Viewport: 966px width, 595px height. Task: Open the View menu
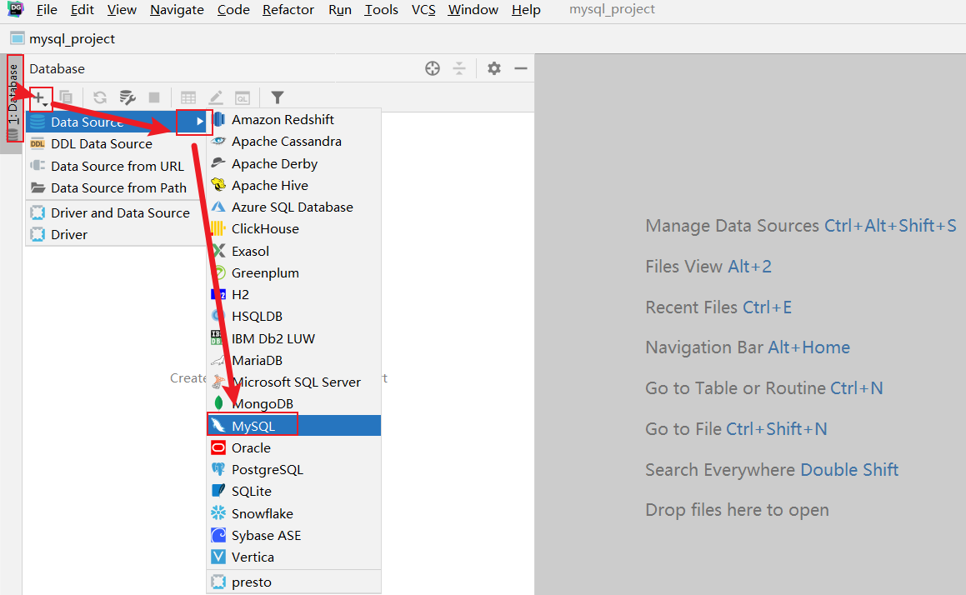tap(122, 10)
